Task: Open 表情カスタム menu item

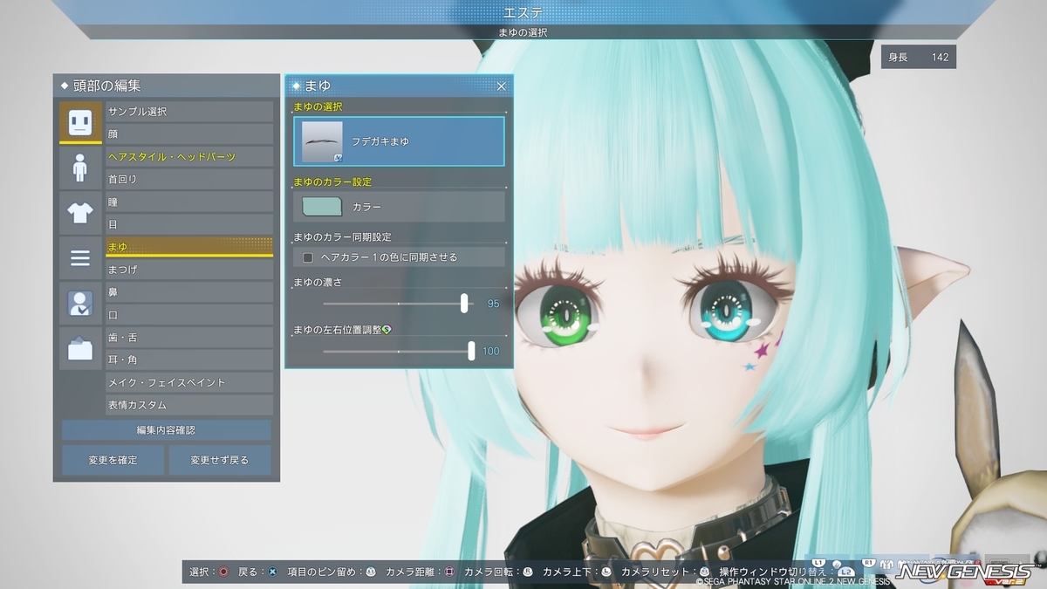Action: (189, 405)
